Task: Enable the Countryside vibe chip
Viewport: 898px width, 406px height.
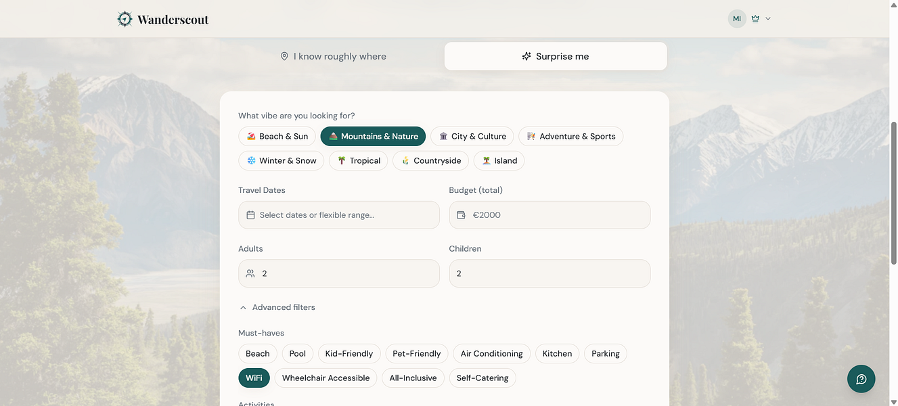Action: click(x=431, y=160)
